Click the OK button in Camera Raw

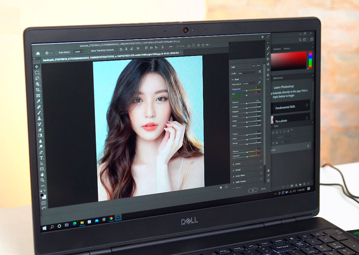[253, 190]
